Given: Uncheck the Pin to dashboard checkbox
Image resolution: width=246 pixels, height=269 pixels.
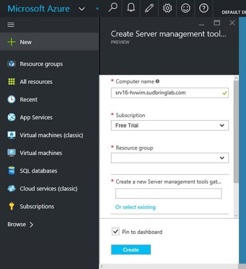Looking at the screenshot, I should point(116,232).
